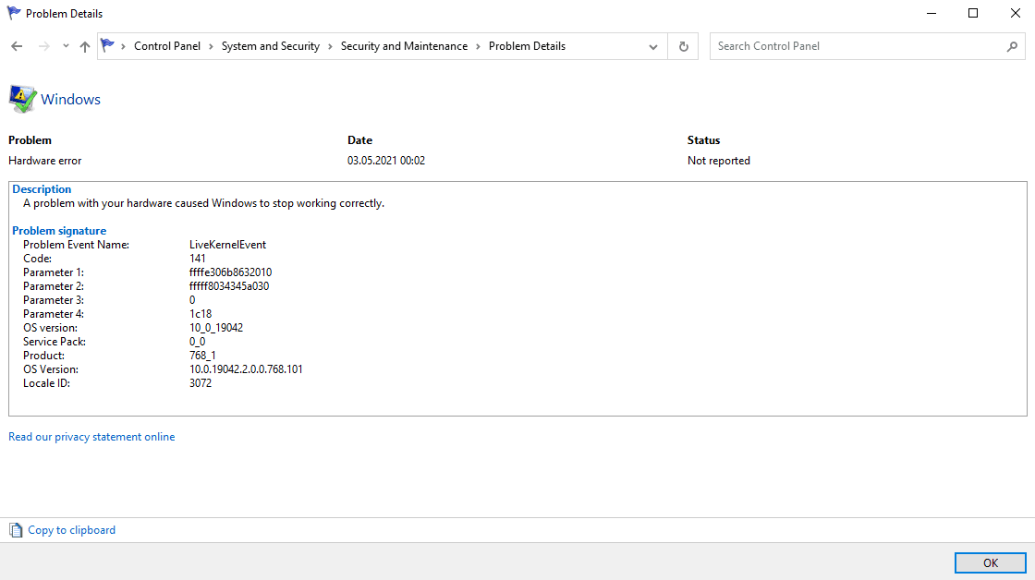Click the Windows computer shield icon
The width and height of the screenshot is (1035, 580).
(22, 99)
